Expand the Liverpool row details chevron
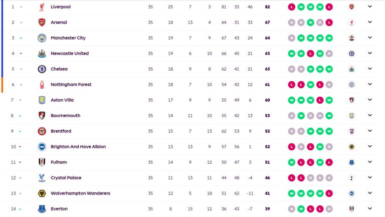The width and height of the screenshot is (385, 217). tap(370, 7)
